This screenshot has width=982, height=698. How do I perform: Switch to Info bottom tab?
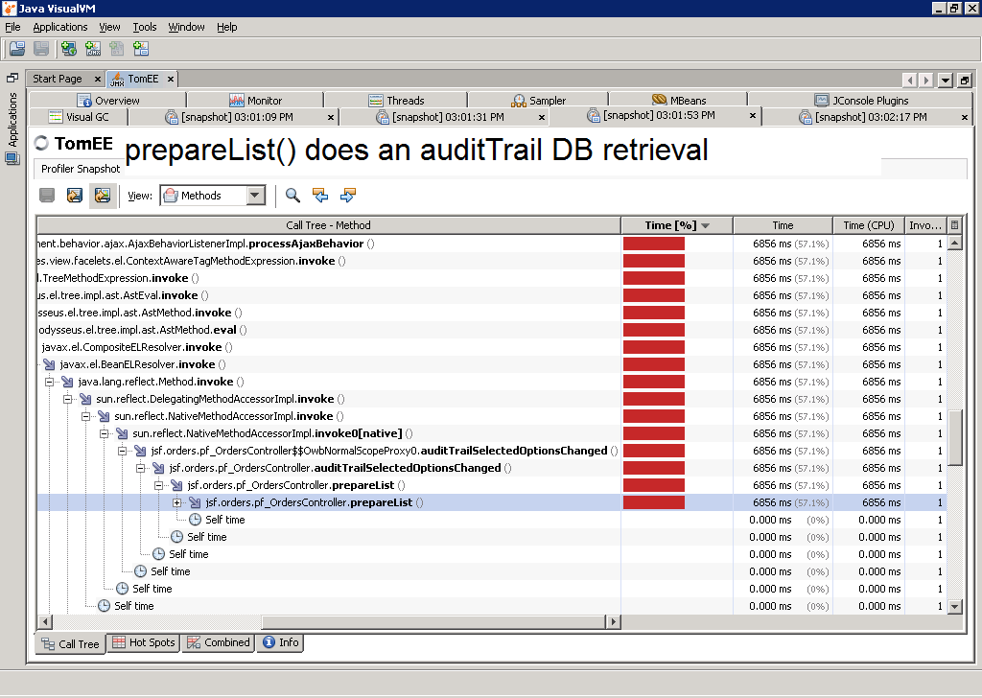tap(280, 642)
